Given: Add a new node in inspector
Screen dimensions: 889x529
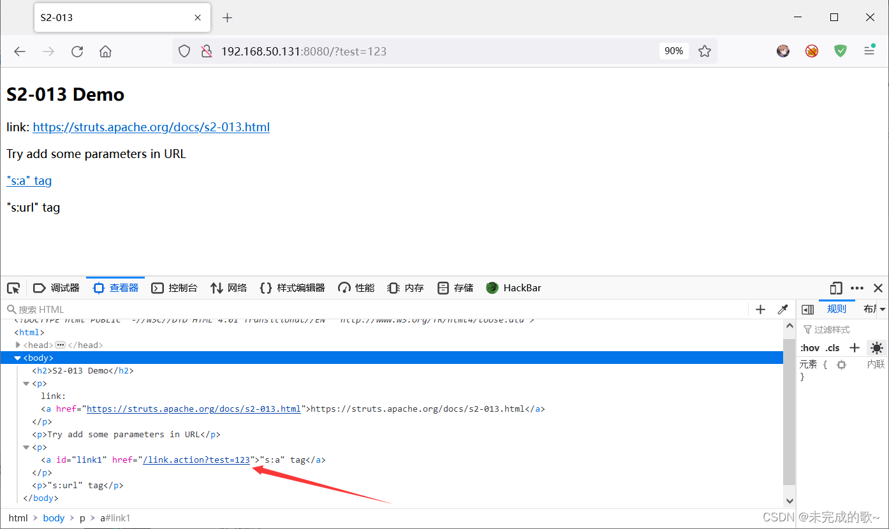Looking at the screenshot, I should [760, 310].
